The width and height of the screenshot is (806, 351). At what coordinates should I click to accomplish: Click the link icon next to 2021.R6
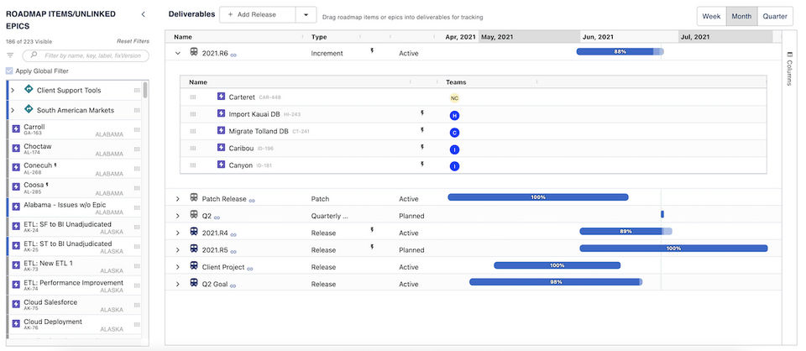coord(233,54)
